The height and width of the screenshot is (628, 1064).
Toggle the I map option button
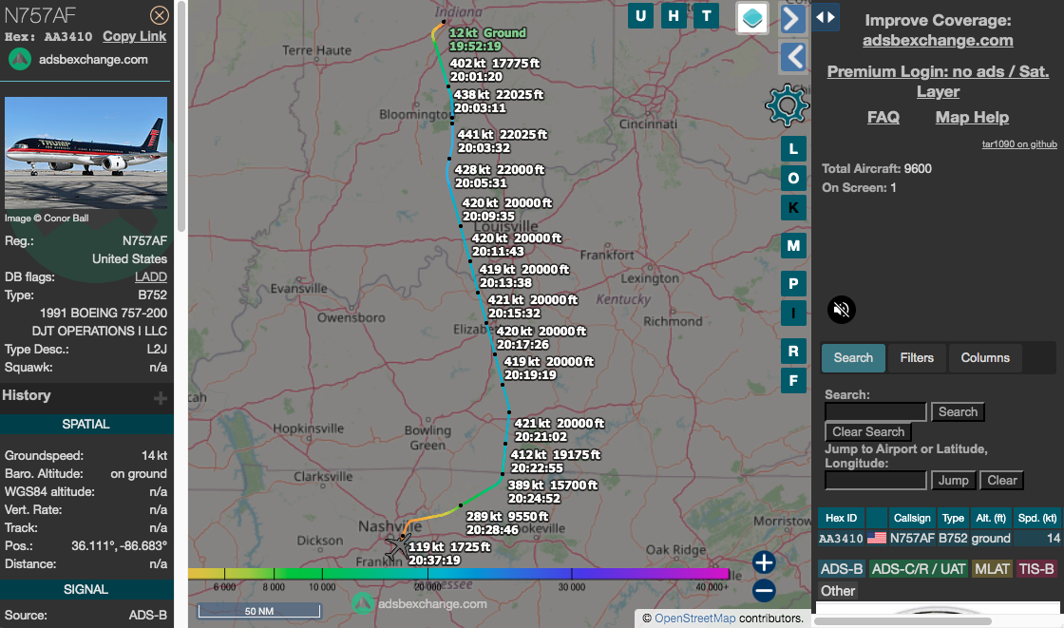793,313
